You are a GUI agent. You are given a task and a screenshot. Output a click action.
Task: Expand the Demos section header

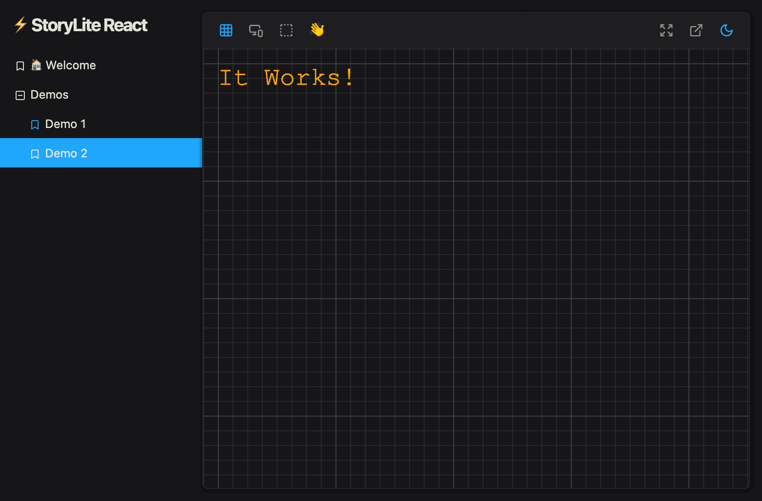click(49, 95)
